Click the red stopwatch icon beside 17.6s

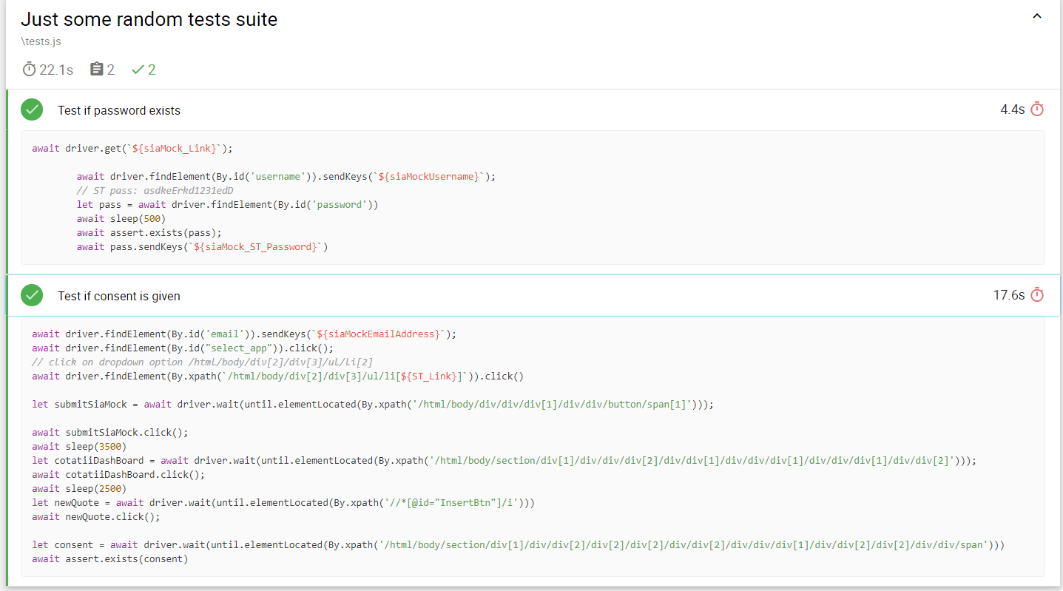click(1038, 294)
